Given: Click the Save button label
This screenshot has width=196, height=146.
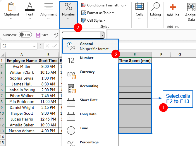Looking at the screenshot, I should 45,35.
